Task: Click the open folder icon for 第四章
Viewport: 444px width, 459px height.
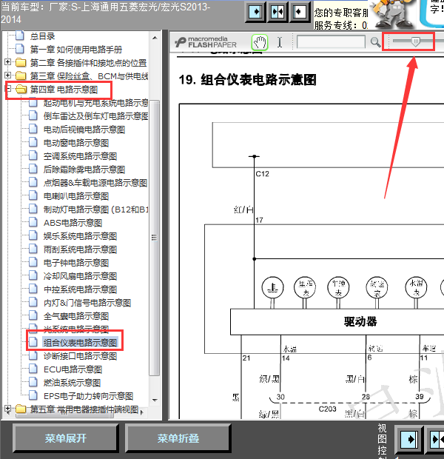Action: pyautogui.click(x=21, y=89)
